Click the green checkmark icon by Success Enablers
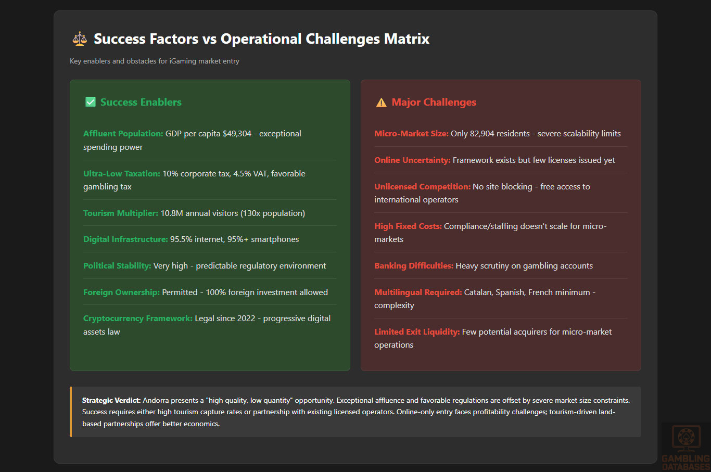This screenshot has height=472, width=711. [x=91, y=102]
